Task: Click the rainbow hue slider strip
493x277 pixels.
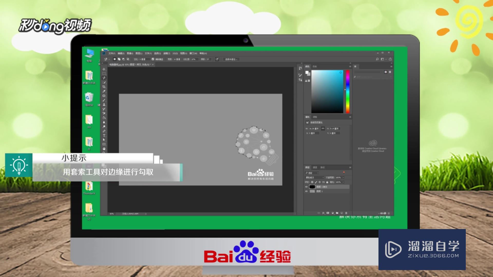Action: point(348,92)
